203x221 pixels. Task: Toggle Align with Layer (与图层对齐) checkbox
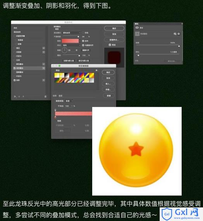click(83, 45)
